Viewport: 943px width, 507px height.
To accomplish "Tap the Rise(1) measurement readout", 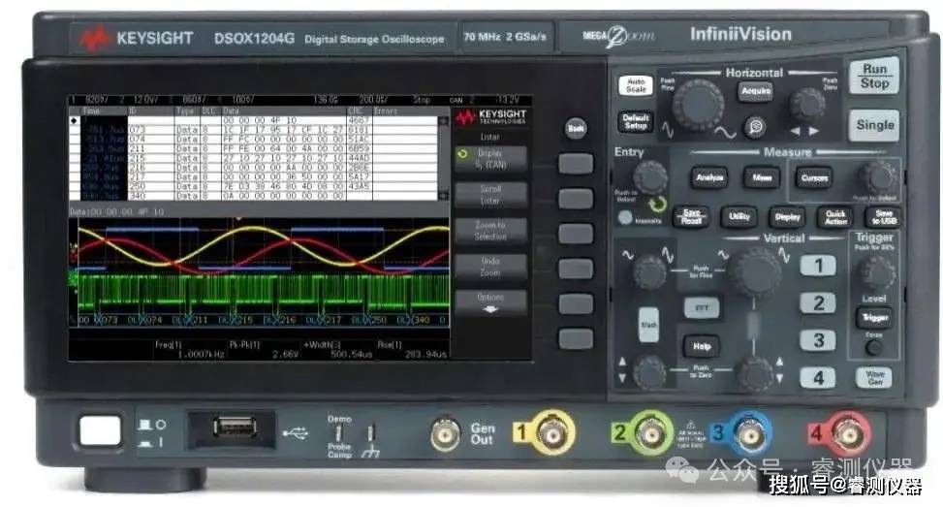I will tap(415, 349).
